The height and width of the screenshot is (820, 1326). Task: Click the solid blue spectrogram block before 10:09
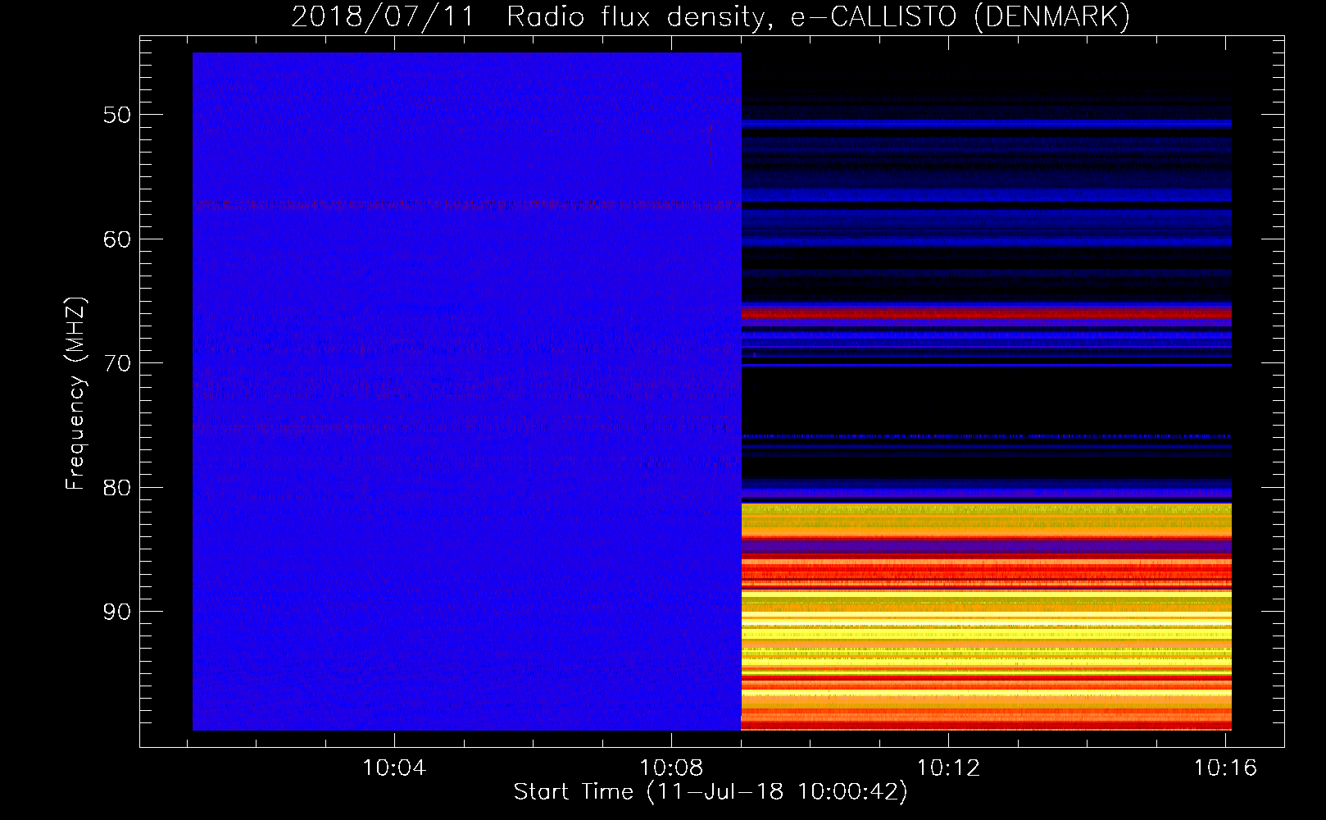467,391
